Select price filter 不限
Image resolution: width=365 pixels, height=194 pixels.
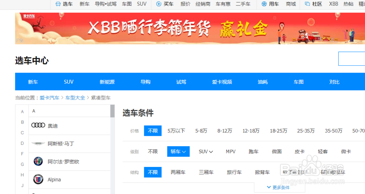153,131
